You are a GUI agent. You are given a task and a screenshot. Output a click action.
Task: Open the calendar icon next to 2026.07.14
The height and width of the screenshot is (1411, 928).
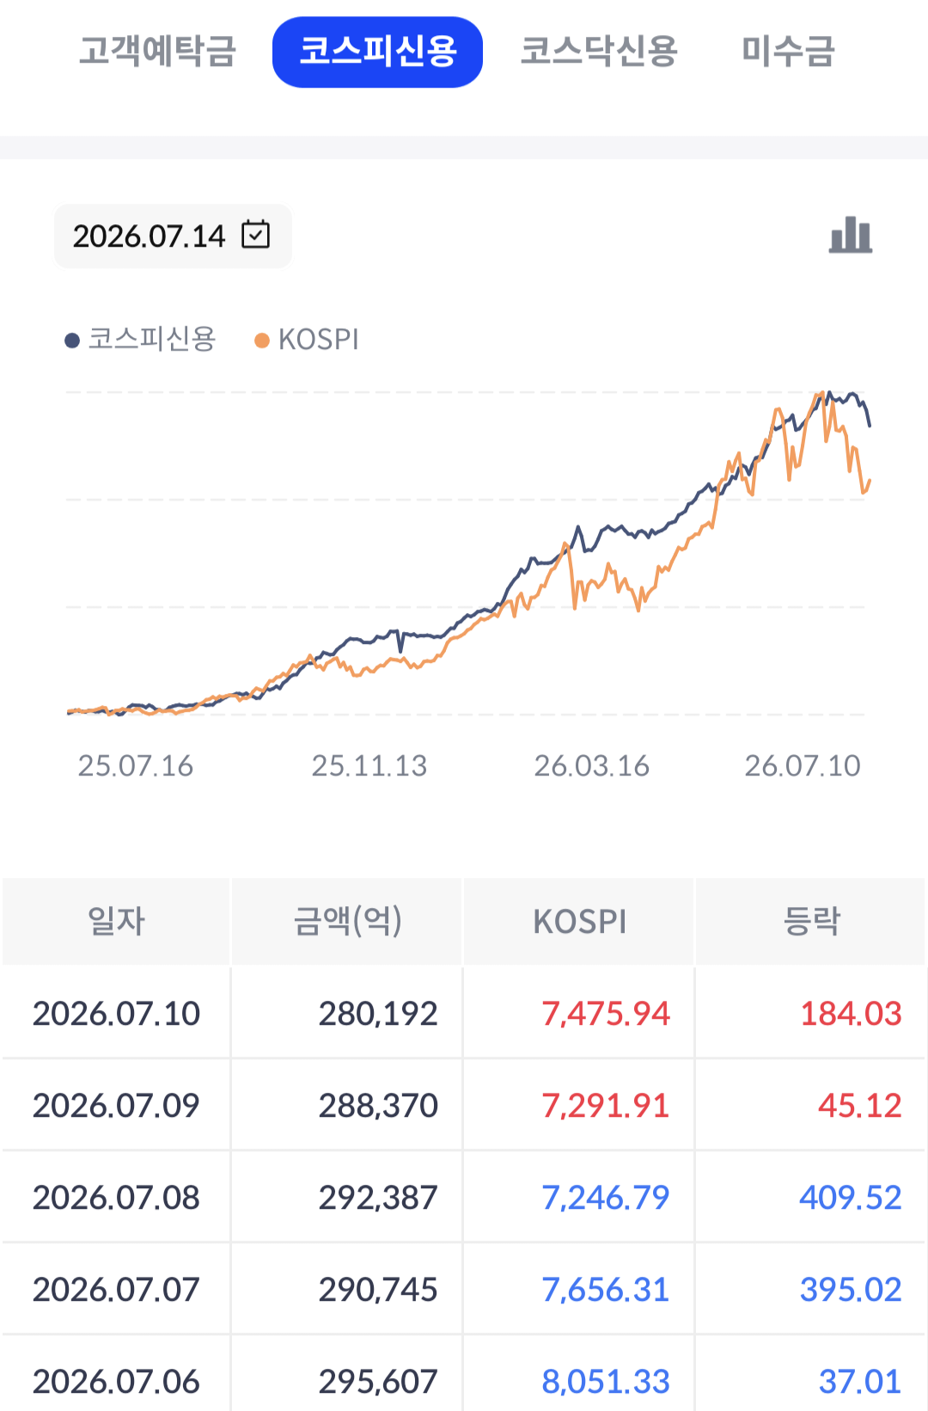[x=255, y=234]
